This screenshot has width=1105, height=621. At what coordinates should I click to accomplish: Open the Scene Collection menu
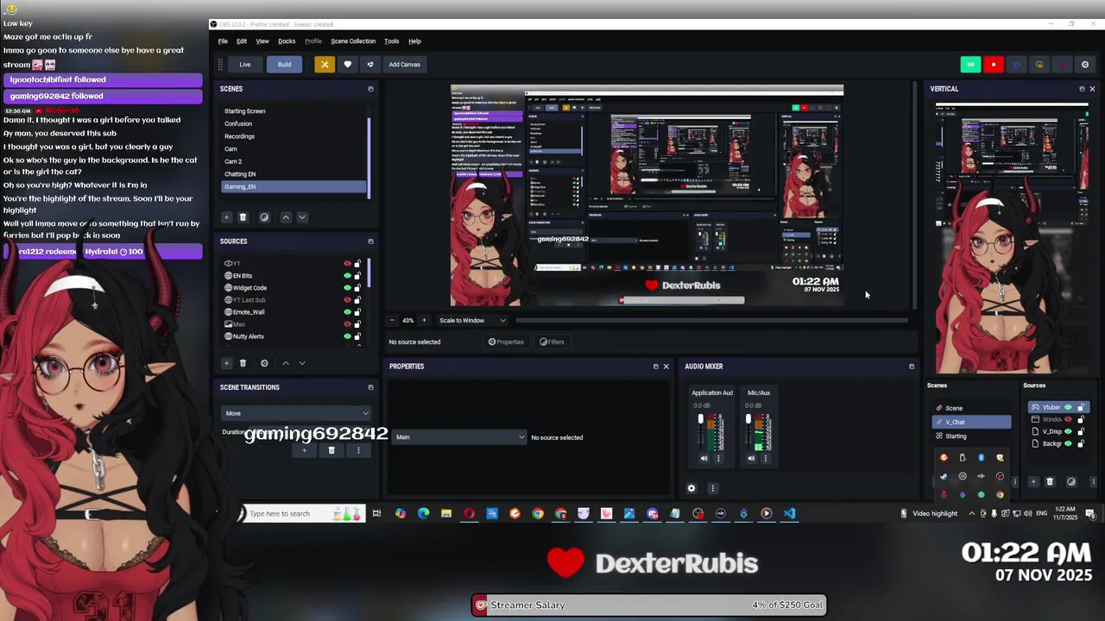tap(353, 41)
